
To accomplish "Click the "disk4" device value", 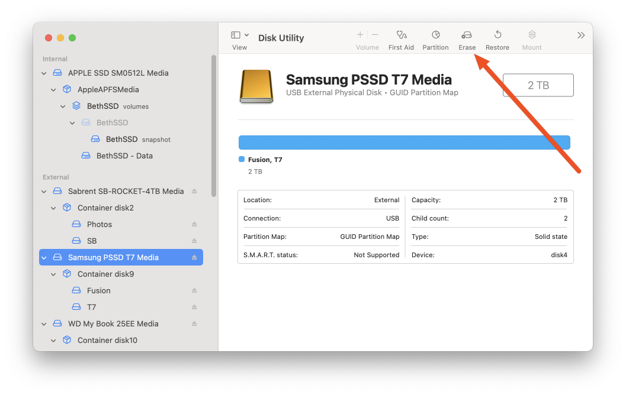I will pos(559,255).
